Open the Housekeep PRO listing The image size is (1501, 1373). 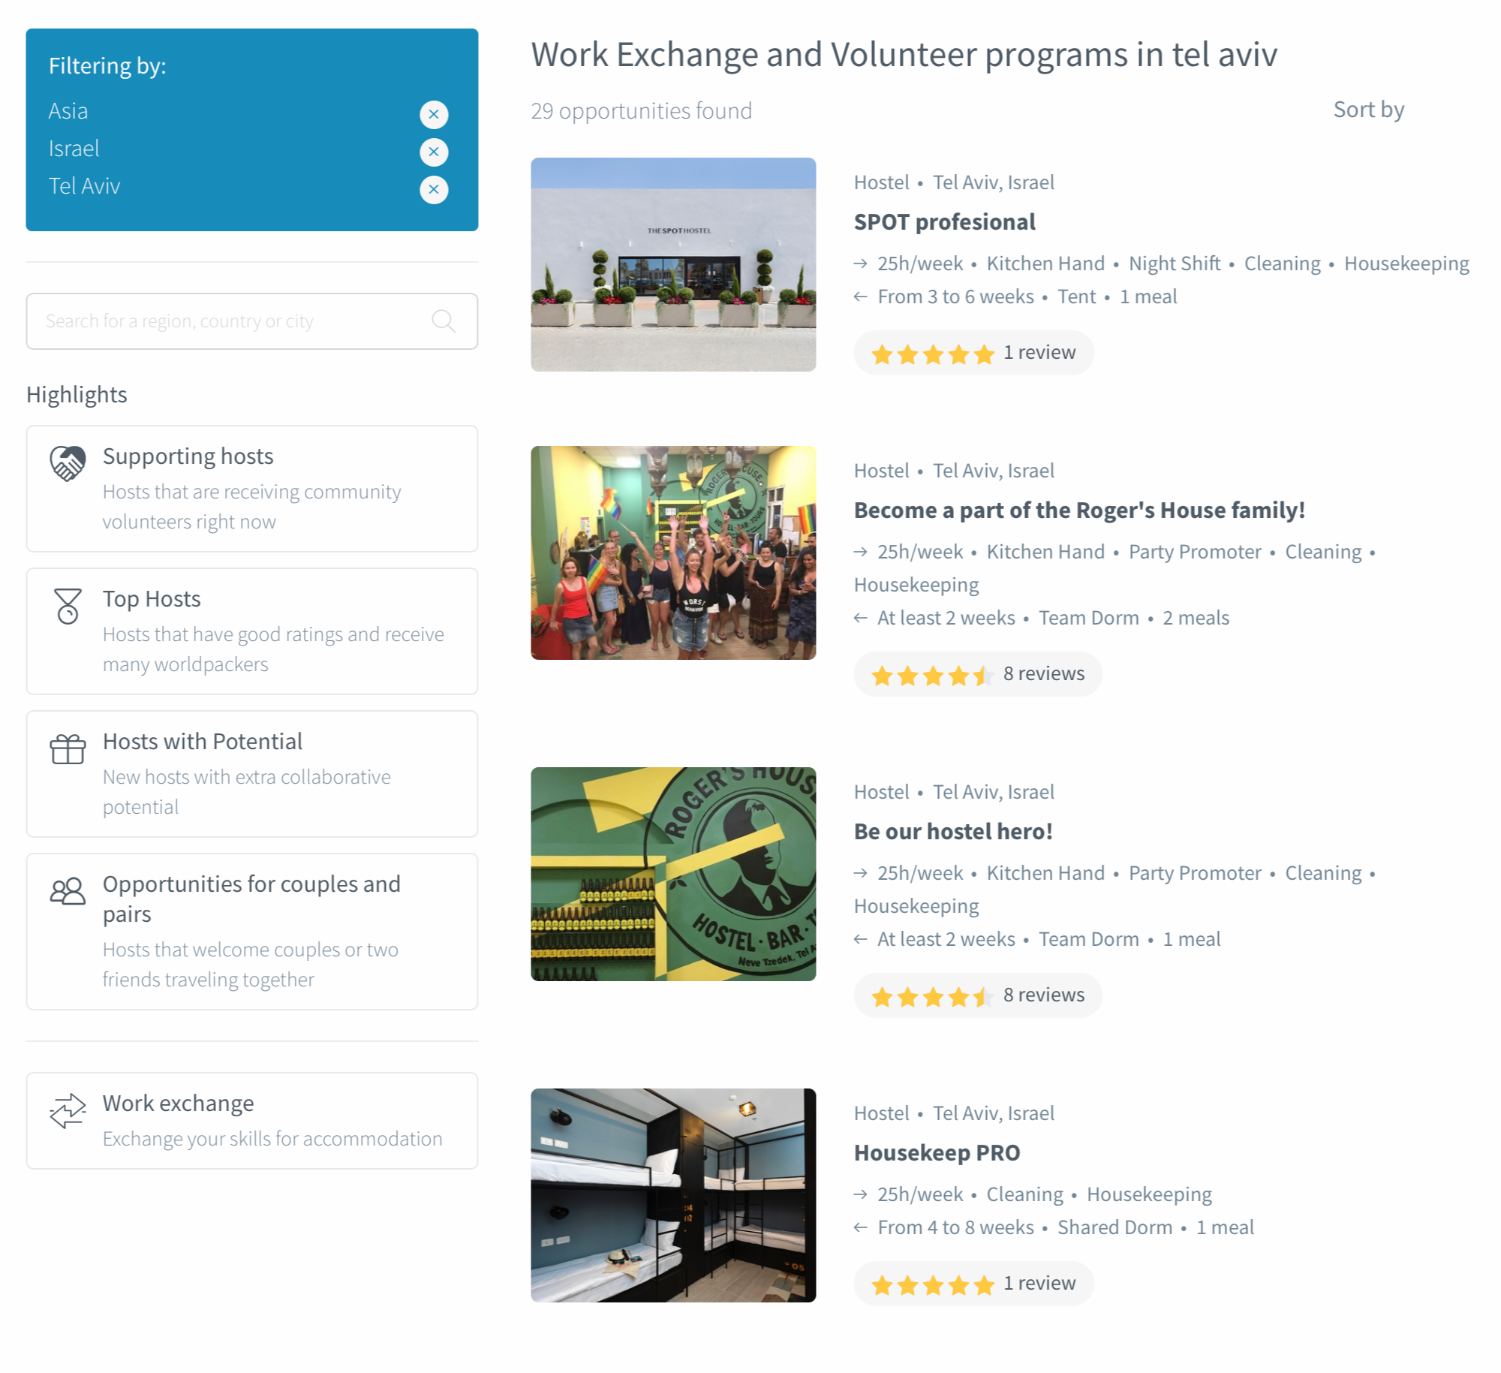tap(936, 1152)
